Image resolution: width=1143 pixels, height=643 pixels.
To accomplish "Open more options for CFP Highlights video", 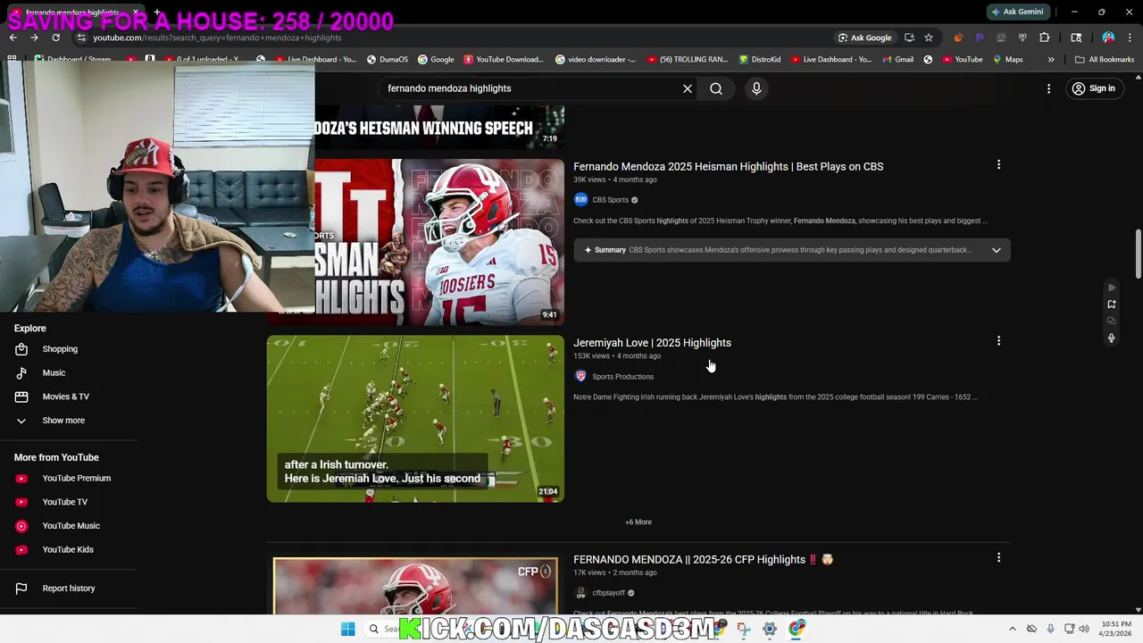I will pyautogui.click(x=998, y=557).
